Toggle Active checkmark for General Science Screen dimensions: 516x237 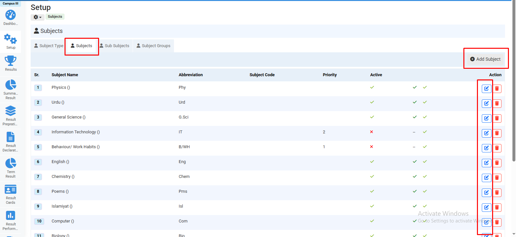coord(372,117)
